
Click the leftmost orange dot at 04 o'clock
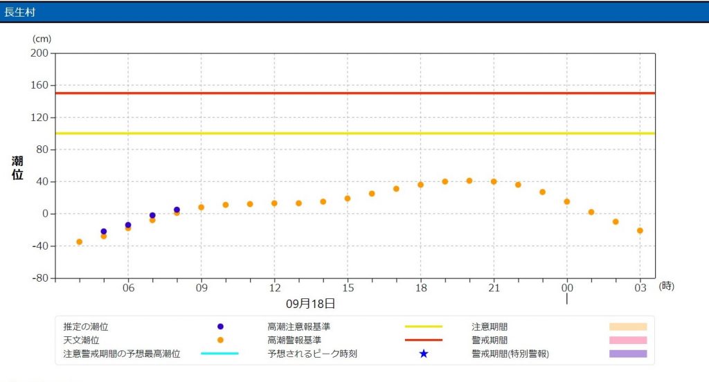pyautogui.click(x=79, y=242)
